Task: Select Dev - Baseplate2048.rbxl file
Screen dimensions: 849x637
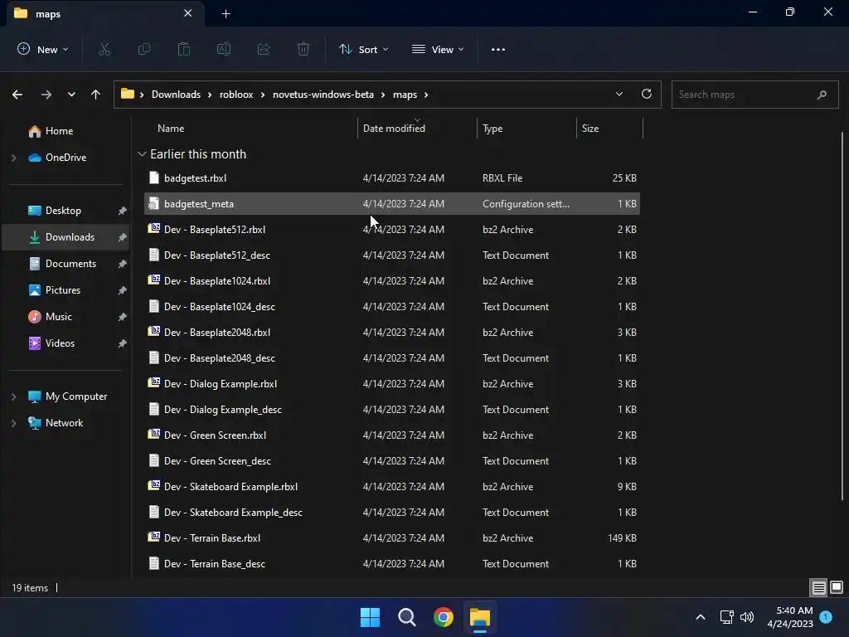Action: click(392, 332)
